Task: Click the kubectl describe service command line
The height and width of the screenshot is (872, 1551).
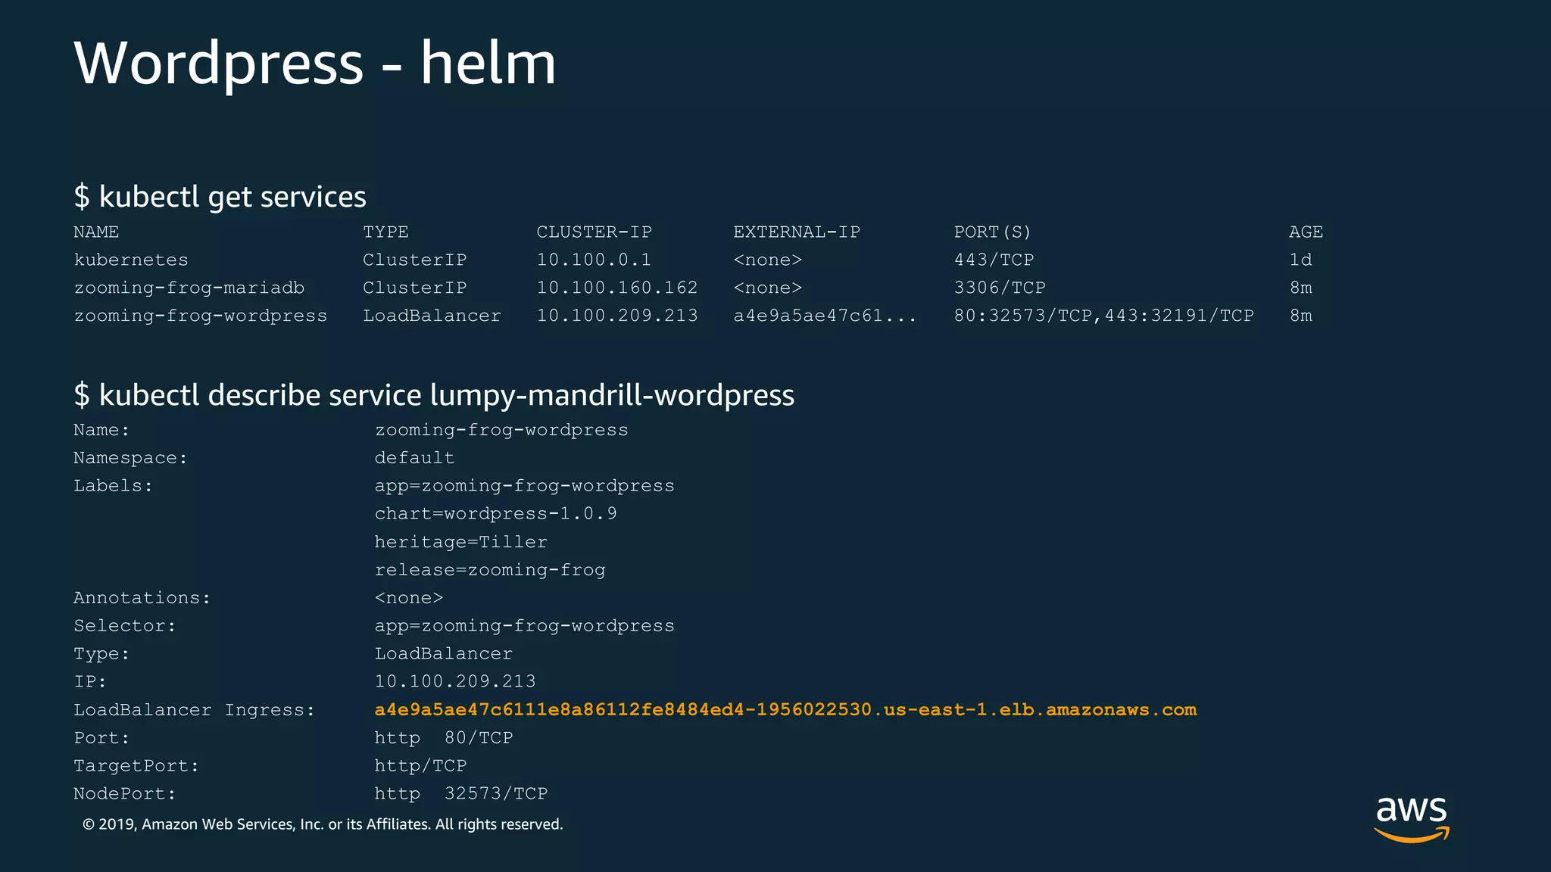Action: [x=433, y=395]
